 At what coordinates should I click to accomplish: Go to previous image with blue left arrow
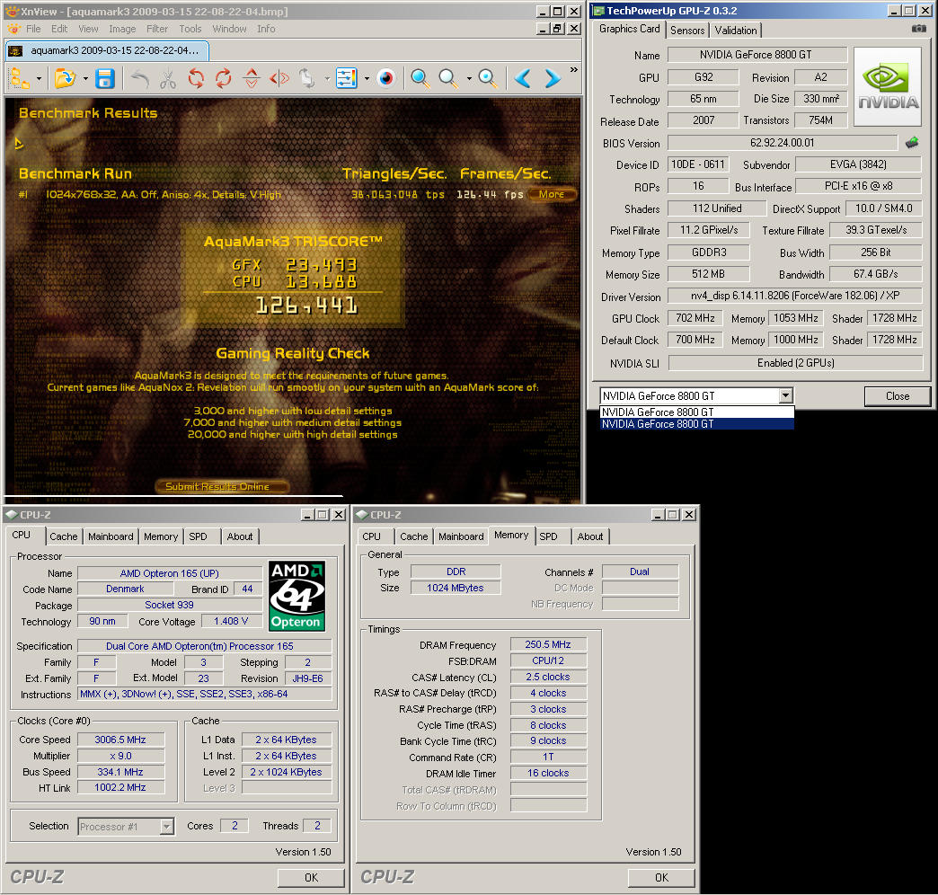tap(523, 78)
